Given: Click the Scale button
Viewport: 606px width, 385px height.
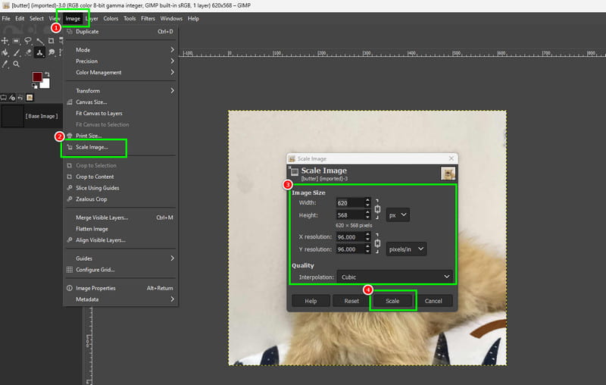Looking at the screenshot, I should coord(392,301).
